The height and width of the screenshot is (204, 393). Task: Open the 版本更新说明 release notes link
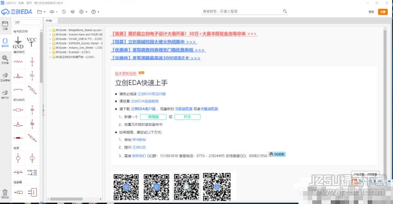pyautogui.click(x=125, y=73)
